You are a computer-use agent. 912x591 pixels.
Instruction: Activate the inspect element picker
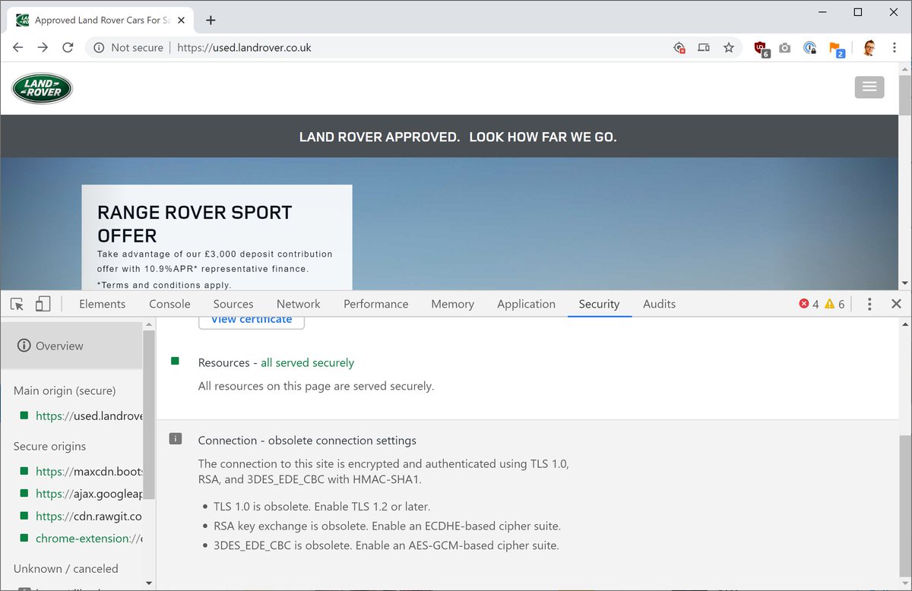coord(17,304)
